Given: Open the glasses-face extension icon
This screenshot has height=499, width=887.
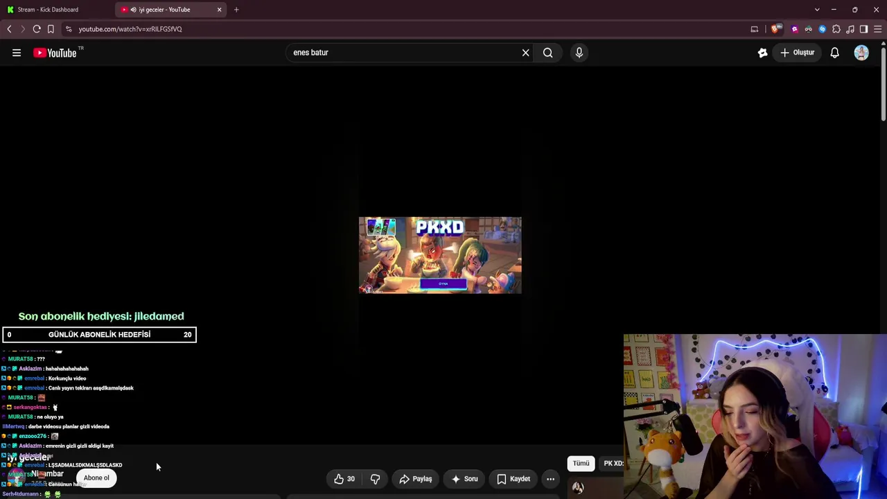Looking at the screenshot, I should 809,29.
